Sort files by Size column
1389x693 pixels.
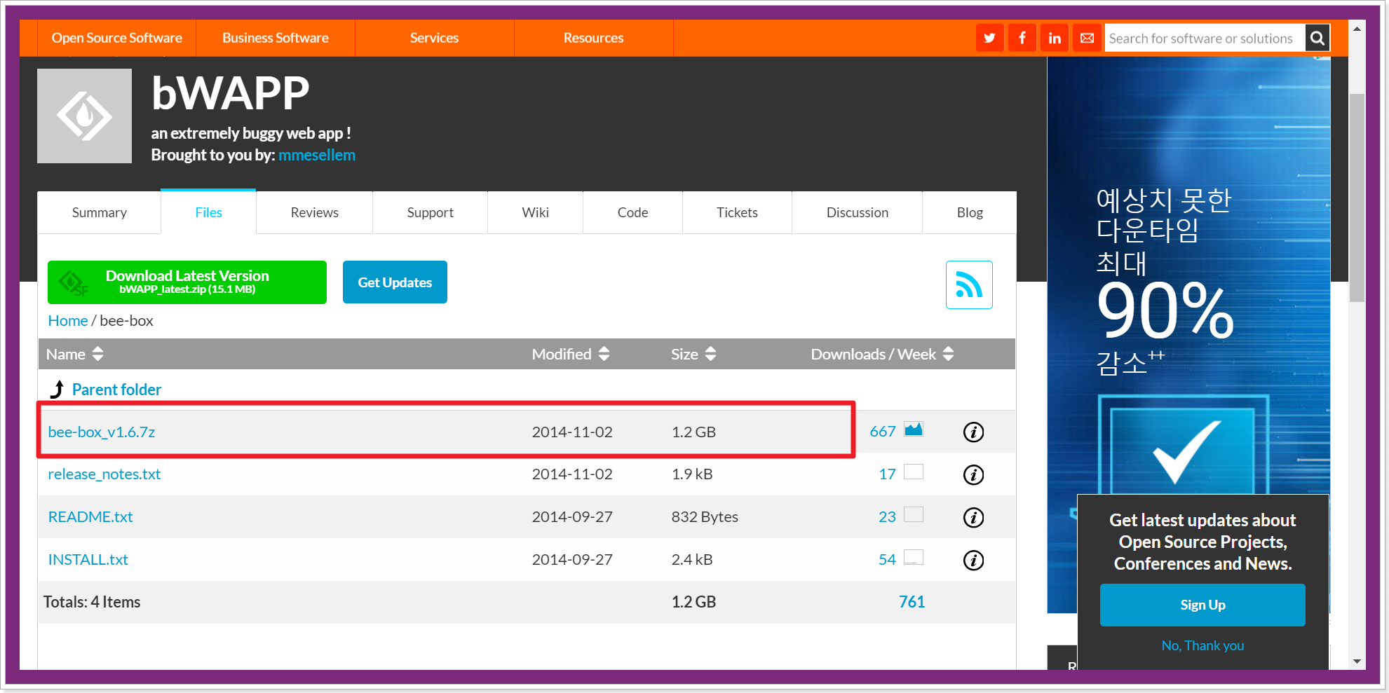tap(693, 354)
